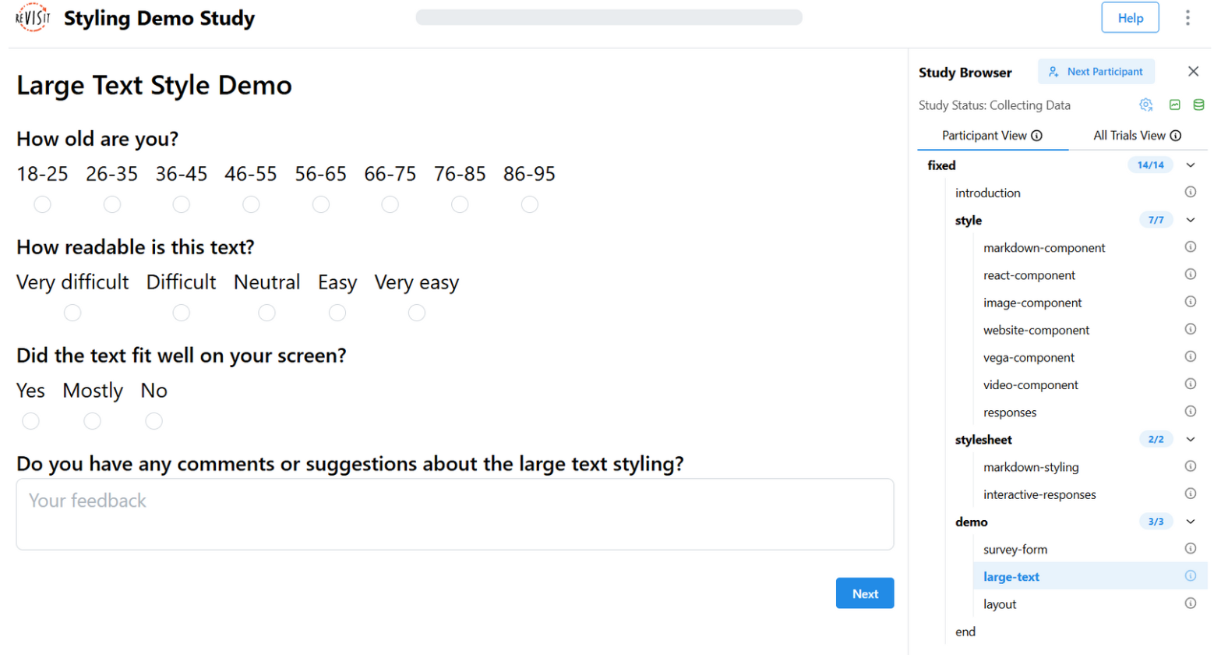Collapse the style group chevron

coord(1190,220)
